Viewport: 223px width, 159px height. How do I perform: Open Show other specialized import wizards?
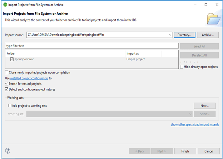[x=194, y=124]
